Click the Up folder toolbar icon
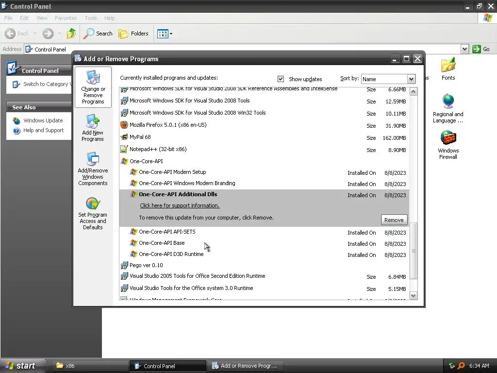Screen dimensions: 497x373 point(71,34)
